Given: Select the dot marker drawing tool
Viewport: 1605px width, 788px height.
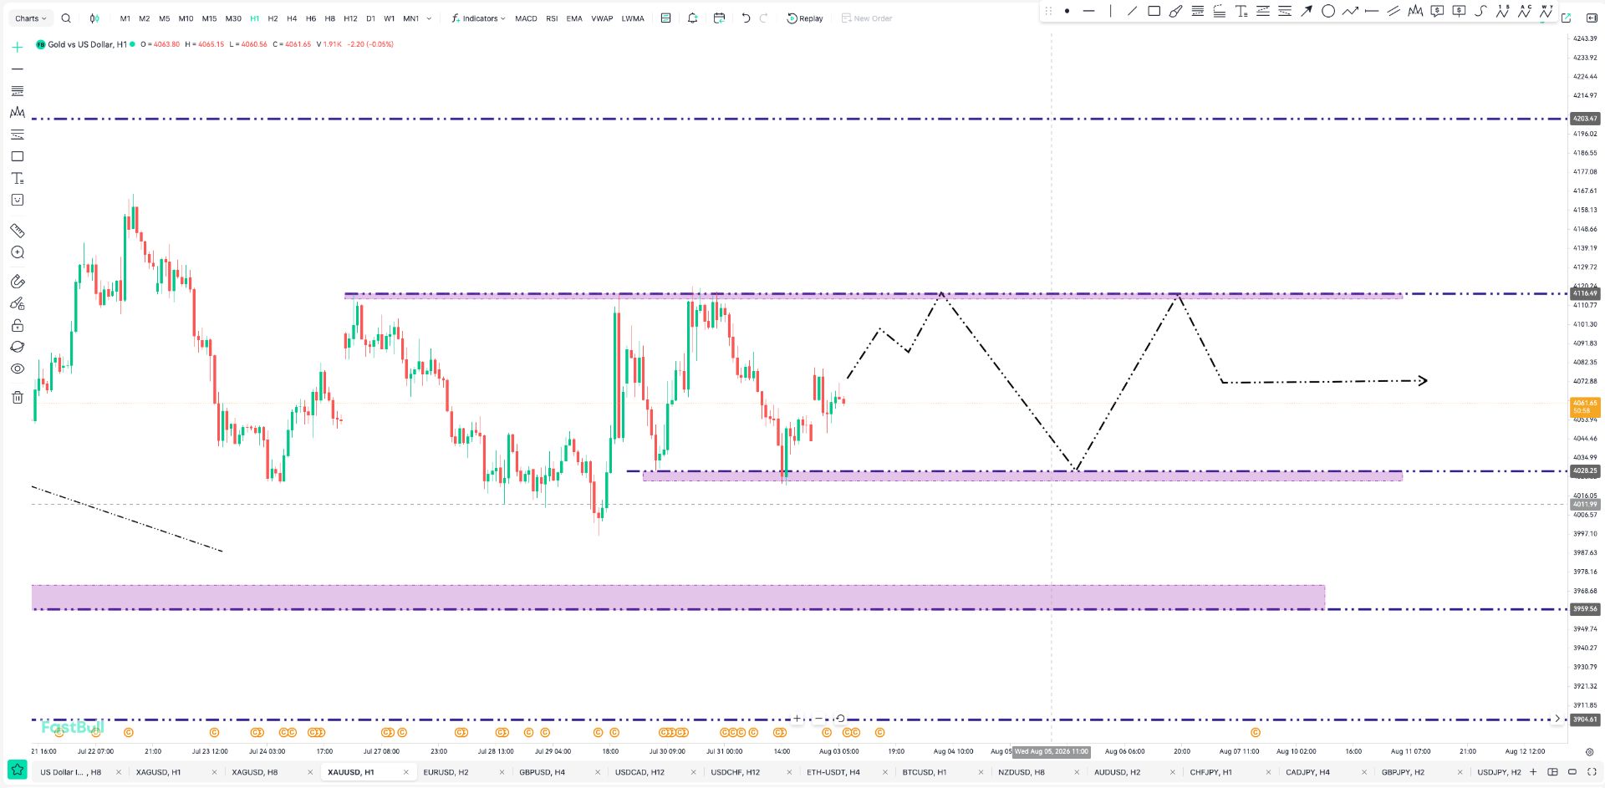Looking at the screenshot, I should pyautogui.click(x=1067, y=11).
